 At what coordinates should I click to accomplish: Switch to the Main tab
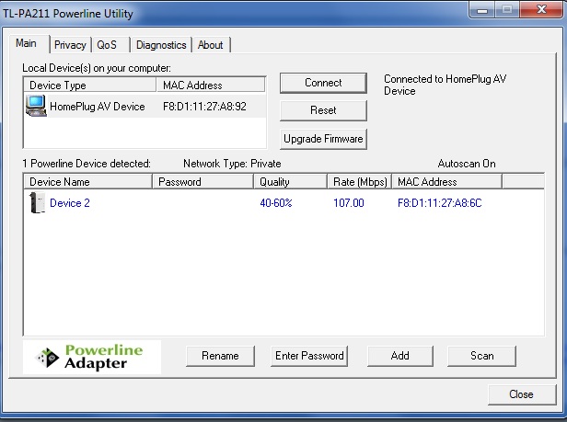point(27,44)
